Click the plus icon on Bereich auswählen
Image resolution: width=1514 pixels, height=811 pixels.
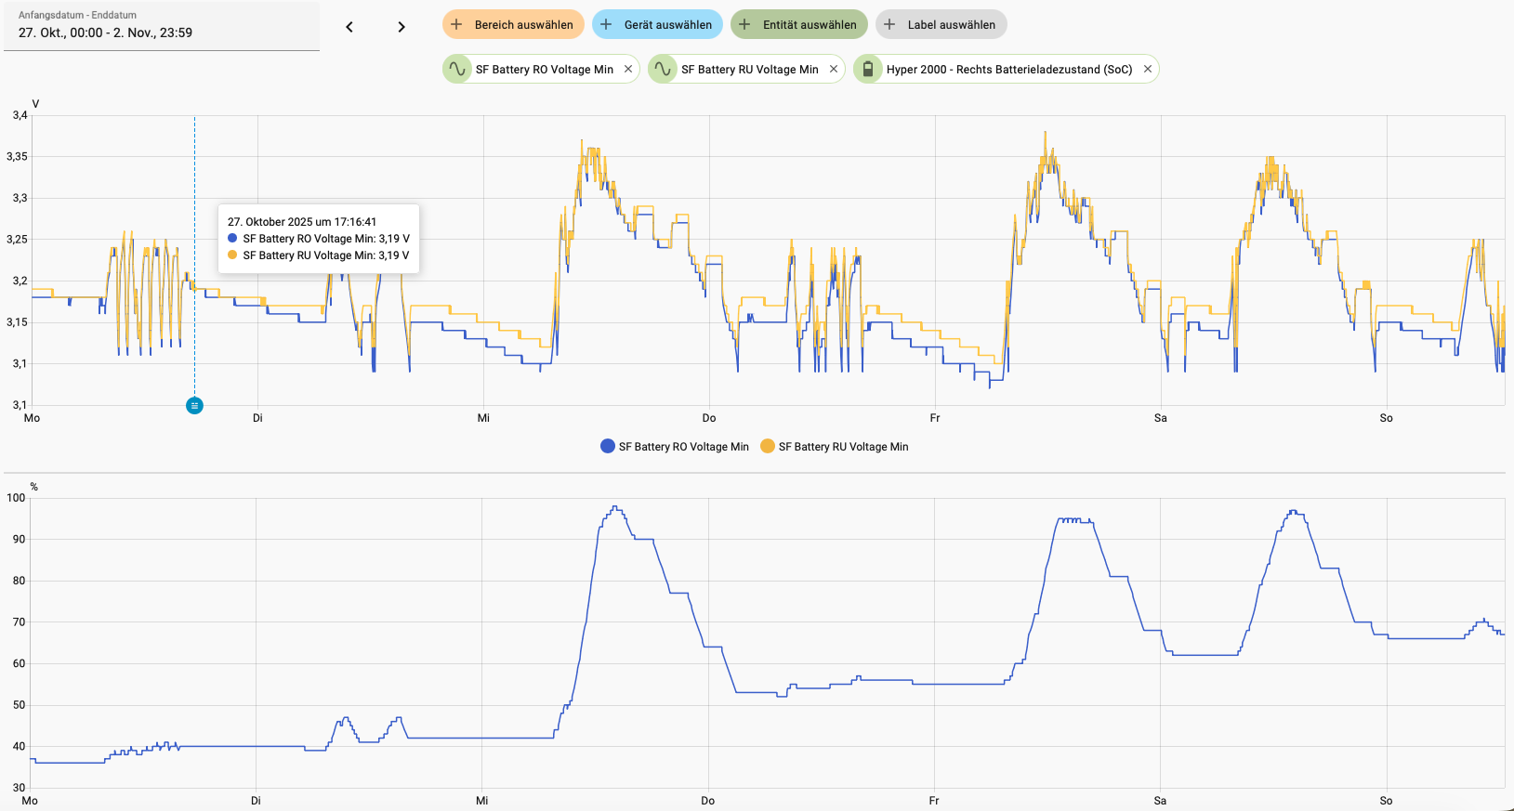click(456, 24)
